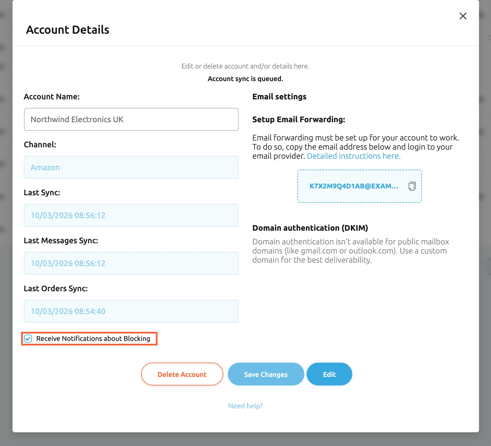
Task: Click the Domain authentication (DKIM) heading
Action: [x=310, y=228]
